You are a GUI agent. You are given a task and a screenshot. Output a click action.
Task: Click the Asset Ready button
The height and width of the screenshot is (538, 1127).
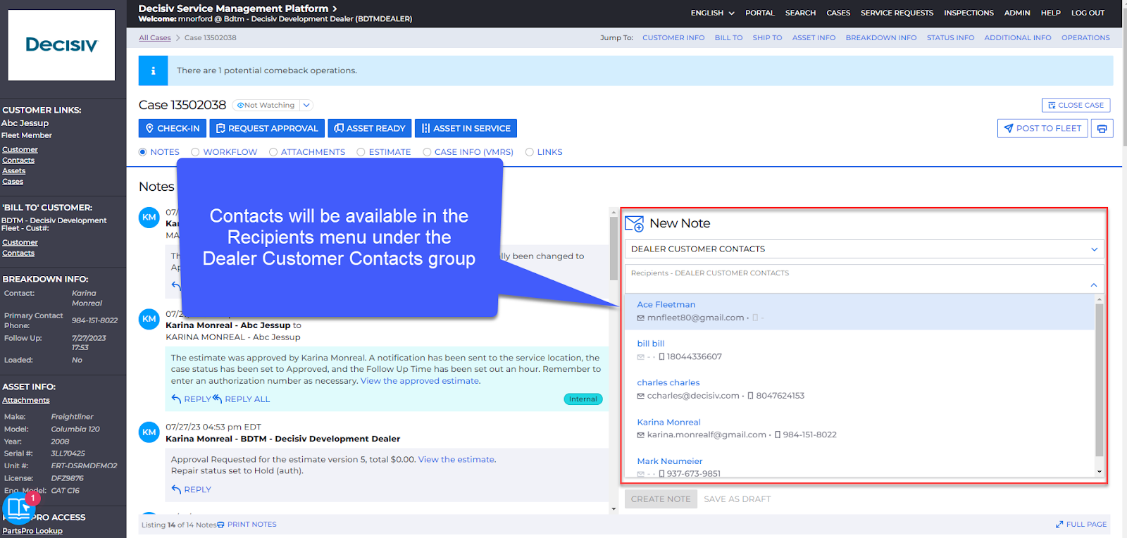[x=370, y=128]
